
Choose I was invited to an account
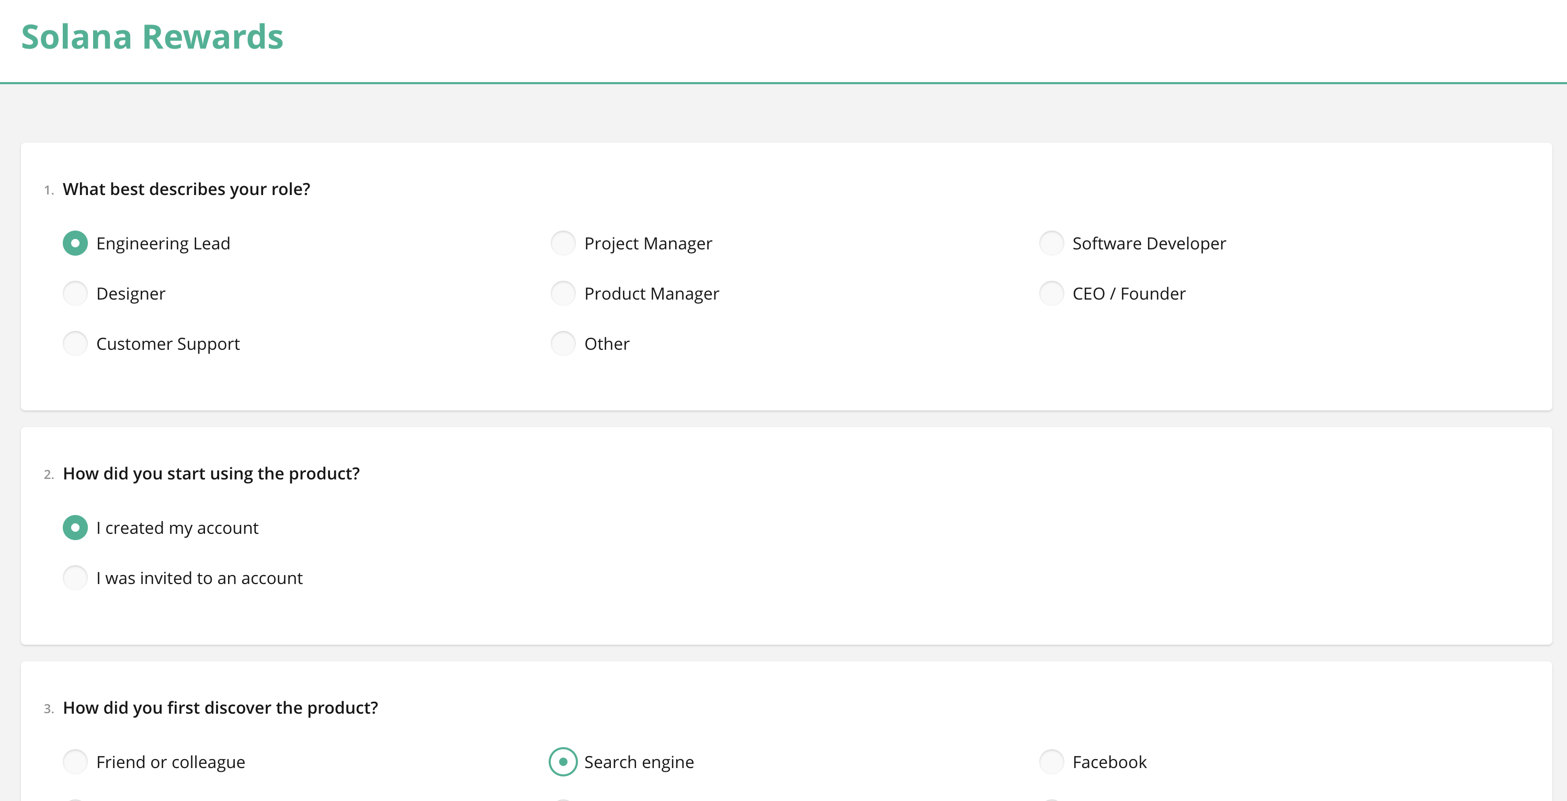(75, 578)
